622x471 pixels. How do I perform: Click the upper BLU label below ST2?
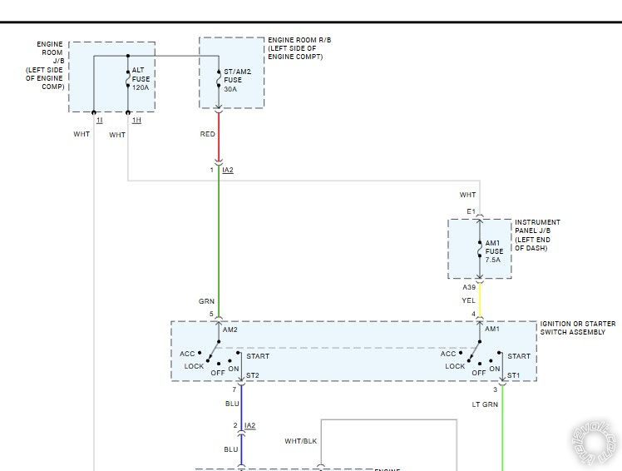(232, 404)
